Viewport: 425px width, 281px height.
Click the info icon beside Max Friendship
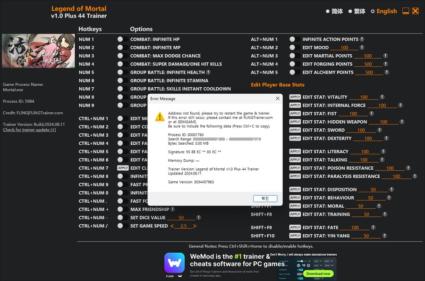tap(172, 209)
